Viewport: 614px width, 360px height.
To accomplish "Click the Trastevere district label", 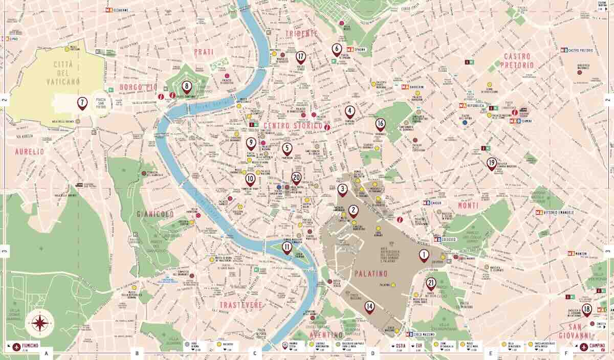I will click(241, 305).
